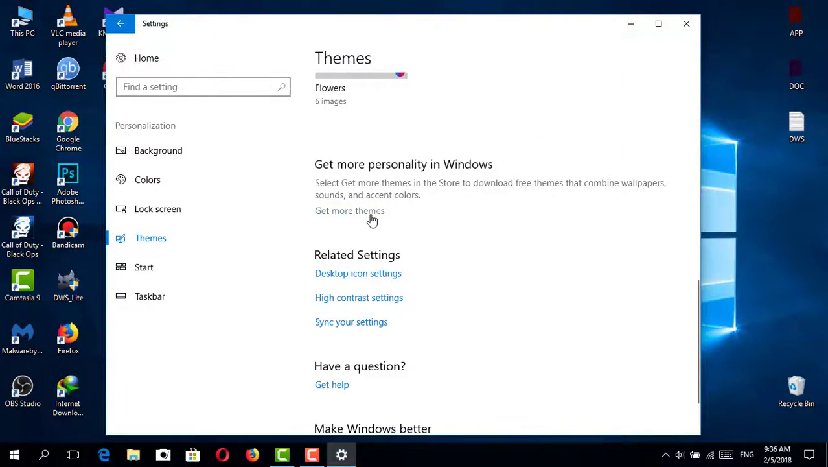Click the Get help link
The height and width of the screenshot is (467, 828).
331,385
